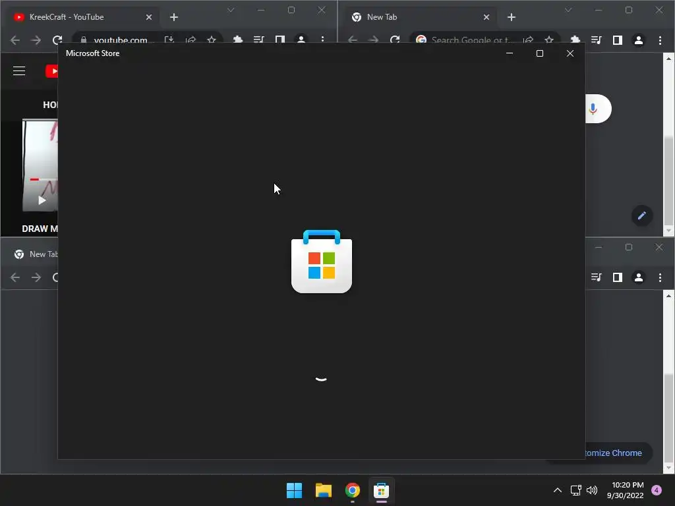The width and height of the screenshot is (675, 506).
Task: Open the volume control in the tray
Action: tap(592, 490)
